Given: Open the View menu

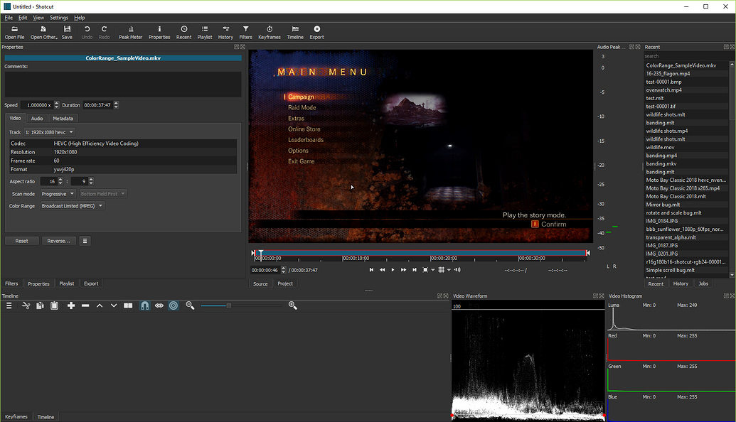Looking at the screenshot, I should click(x=38, y=18).
